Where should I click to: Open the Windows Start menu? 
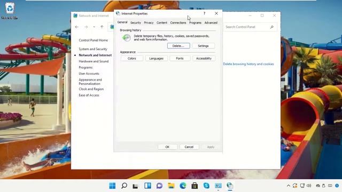pyautogui.click(x=112, y=186)
